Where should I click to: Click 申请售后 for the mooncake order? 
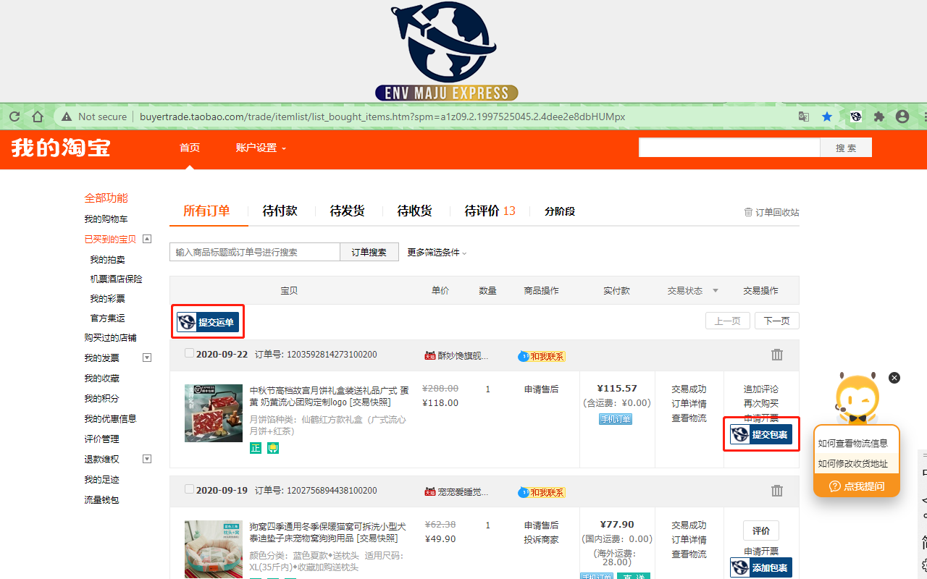click(542, 389)
